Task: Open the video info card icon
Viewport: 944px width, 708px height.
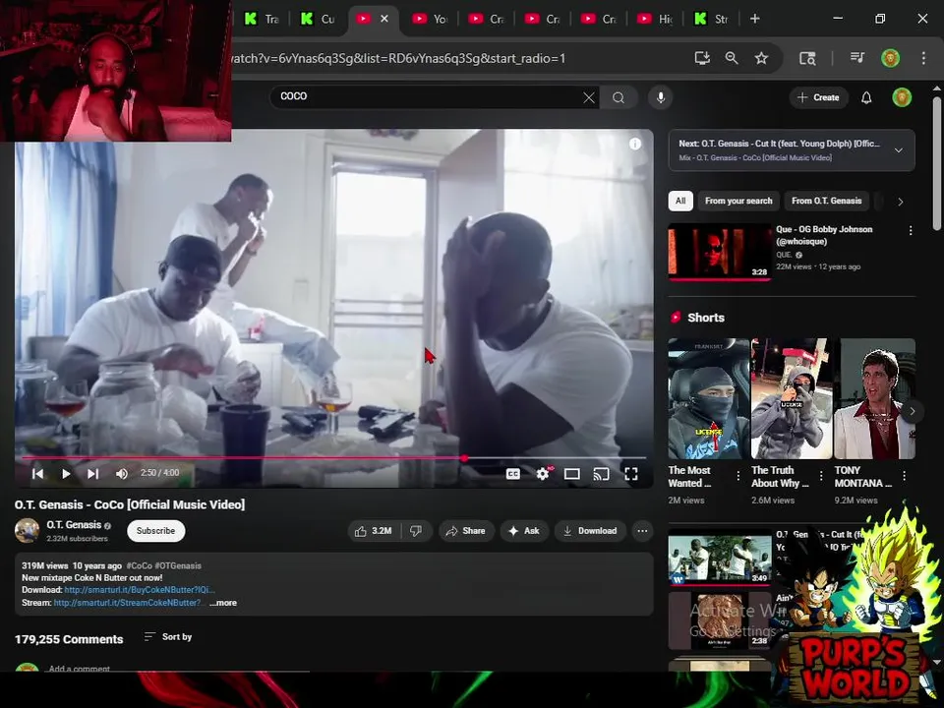Action: 635,144
